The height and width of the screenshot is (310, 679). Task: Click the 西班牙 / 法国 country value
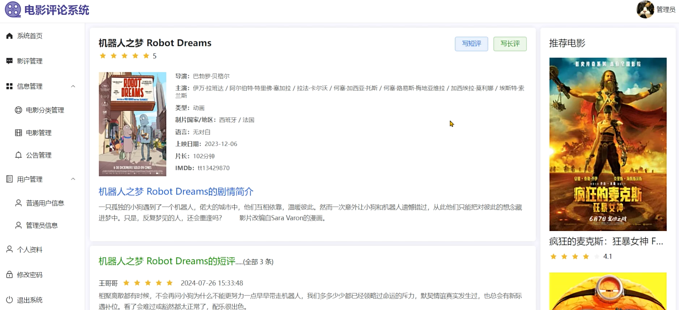(237, 120)
